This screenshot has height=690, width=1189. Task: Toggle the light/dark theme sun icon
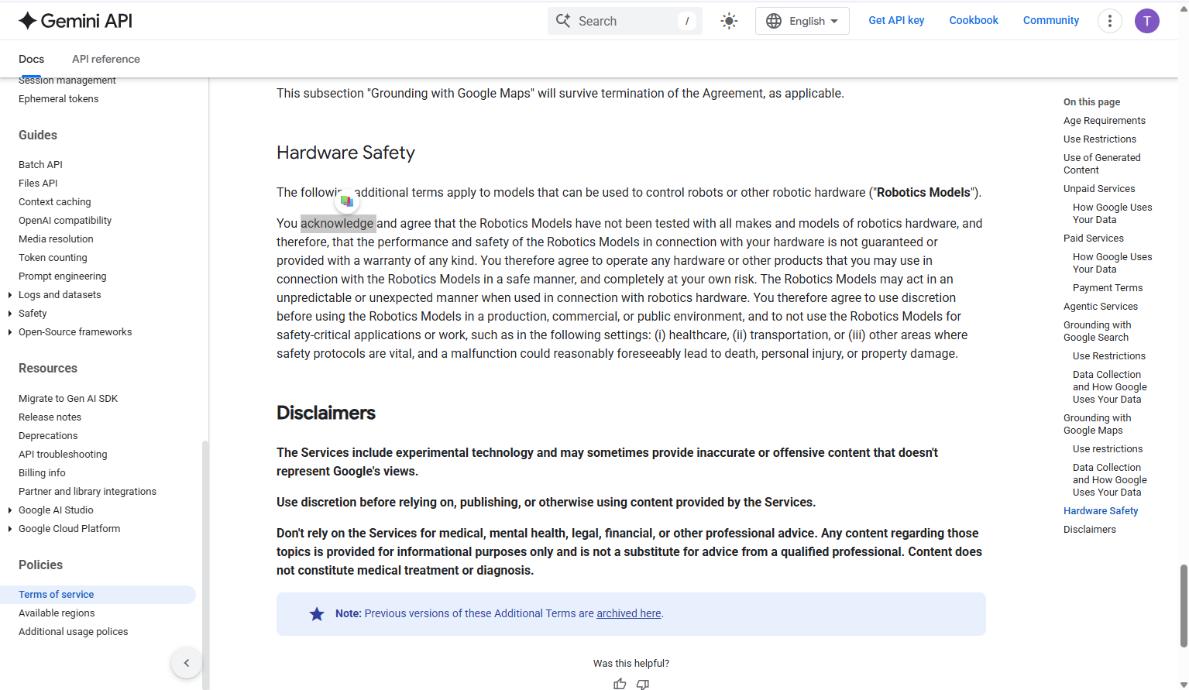(x=729, y=21)
